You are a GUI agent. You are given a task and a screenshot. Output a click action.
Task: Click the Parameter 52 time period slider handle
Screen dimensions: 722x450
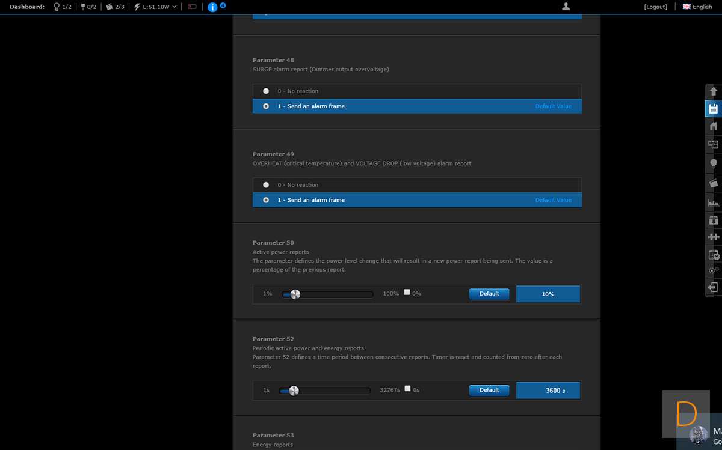point(294,391)
